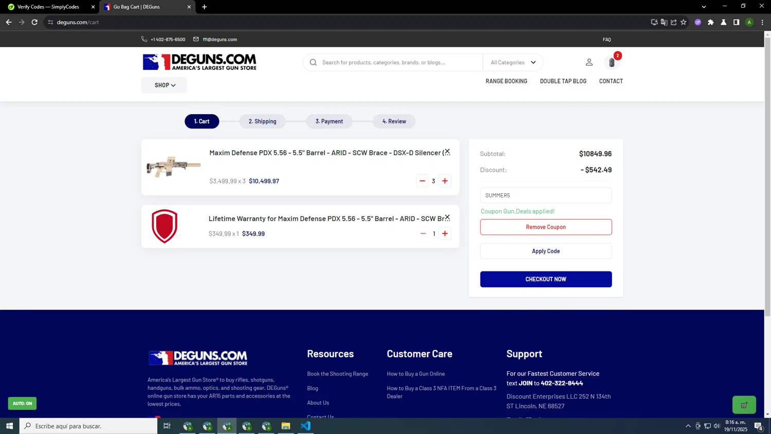This screenshot has width=771, height=434.
Task: Click the share page icon
Action: pyautogui.click(x=674, y=22)
